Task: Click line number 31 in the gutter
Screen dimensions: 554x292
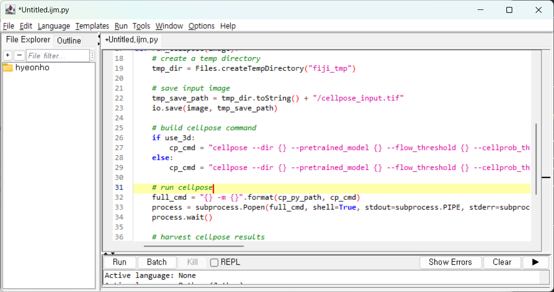Action: pyautogui.click(x=119, y=187)
